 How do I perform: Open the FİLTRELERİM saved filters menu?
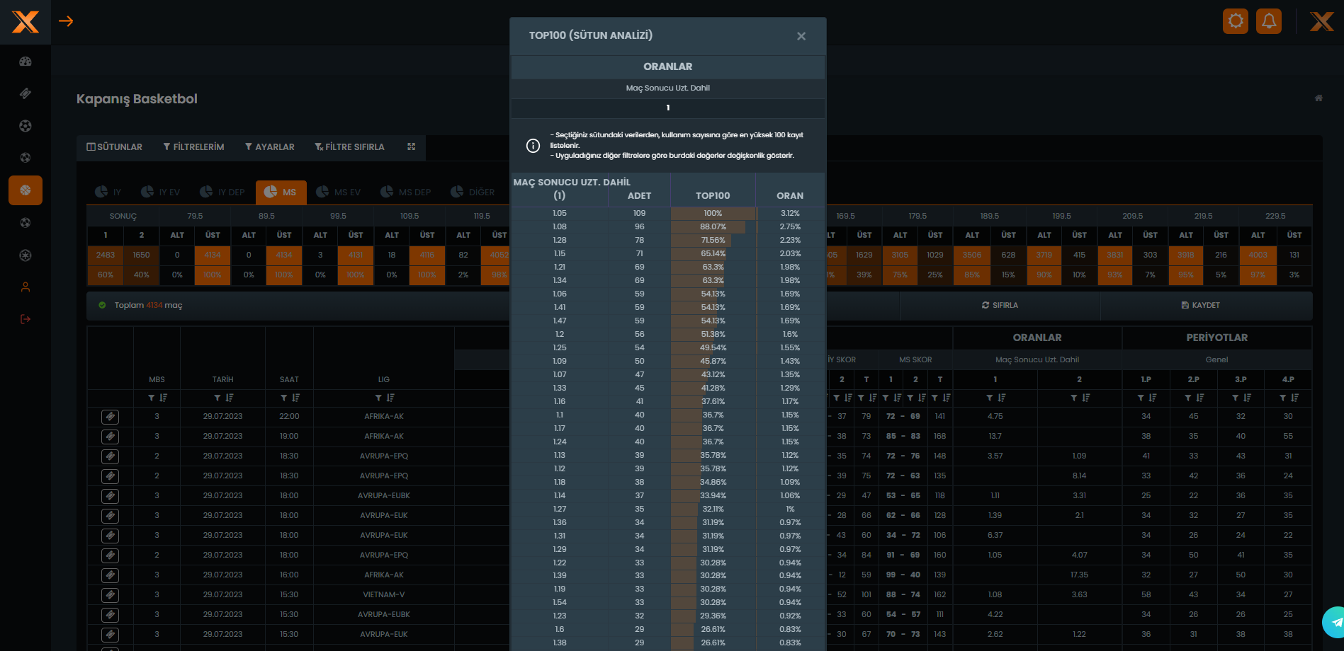(193, 146)
